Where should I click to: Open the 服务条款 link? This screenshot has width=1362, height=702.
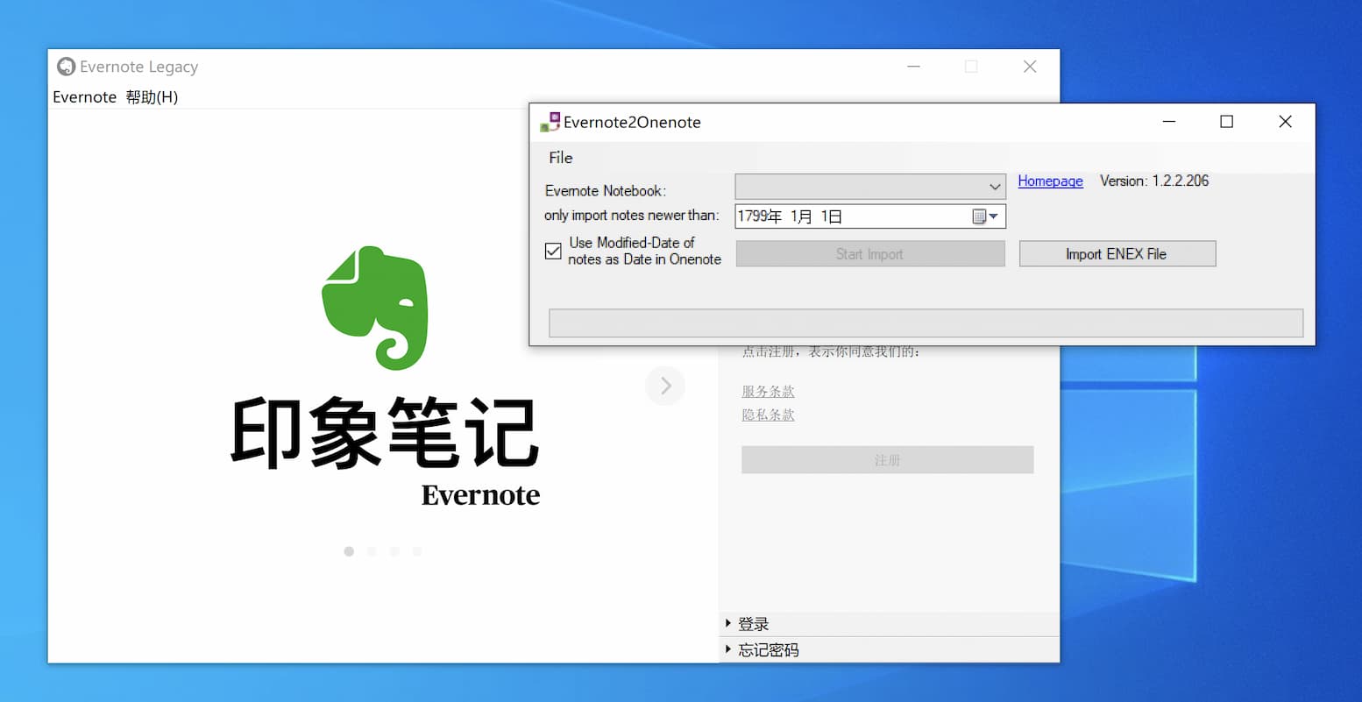[x=768, y=392]
